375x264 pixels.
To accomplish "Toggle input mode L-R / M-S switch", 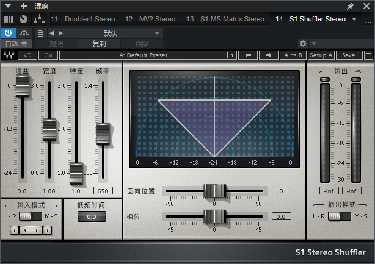I will tap(31, 216).
